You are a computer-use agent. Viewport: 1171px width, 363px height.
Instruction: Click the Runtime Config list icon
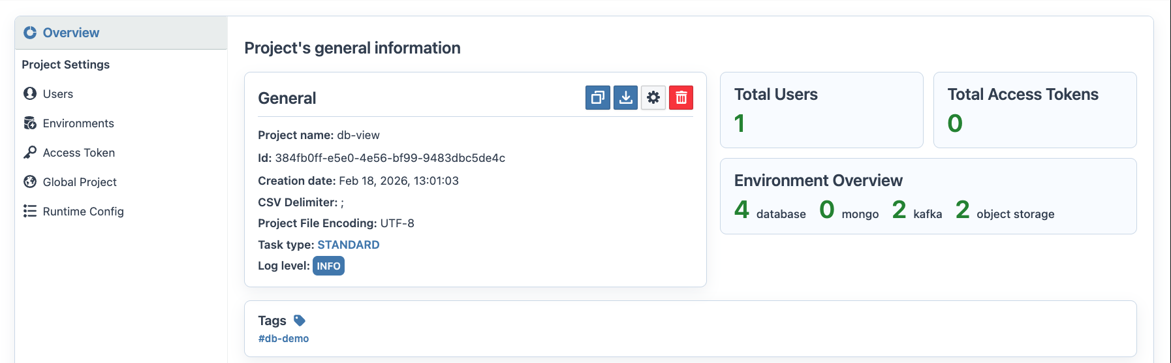tap(30, 211)
